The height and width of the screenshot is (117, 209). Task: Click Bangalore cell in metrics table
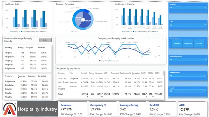coord(74,79)
